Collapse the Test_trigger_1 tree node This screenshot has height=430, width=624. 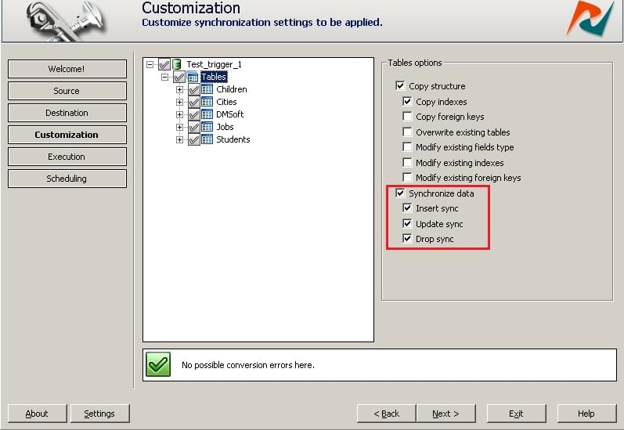150,64
